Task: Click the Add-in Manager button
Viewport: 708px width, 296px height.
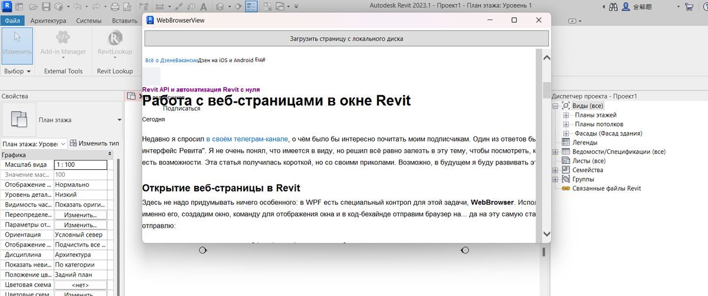Action: 63,44
